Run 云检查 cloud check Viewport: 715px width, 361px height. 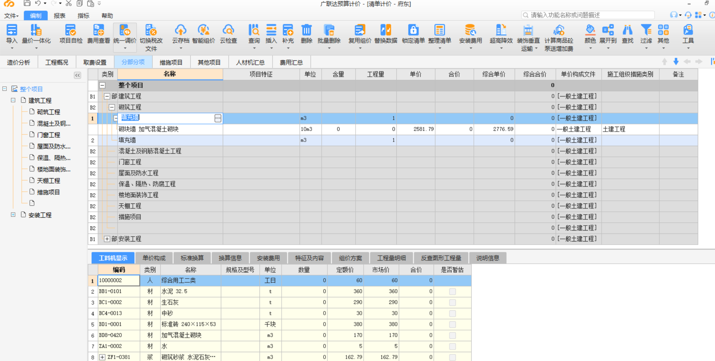pyautogui.click(x=229, y=34)
